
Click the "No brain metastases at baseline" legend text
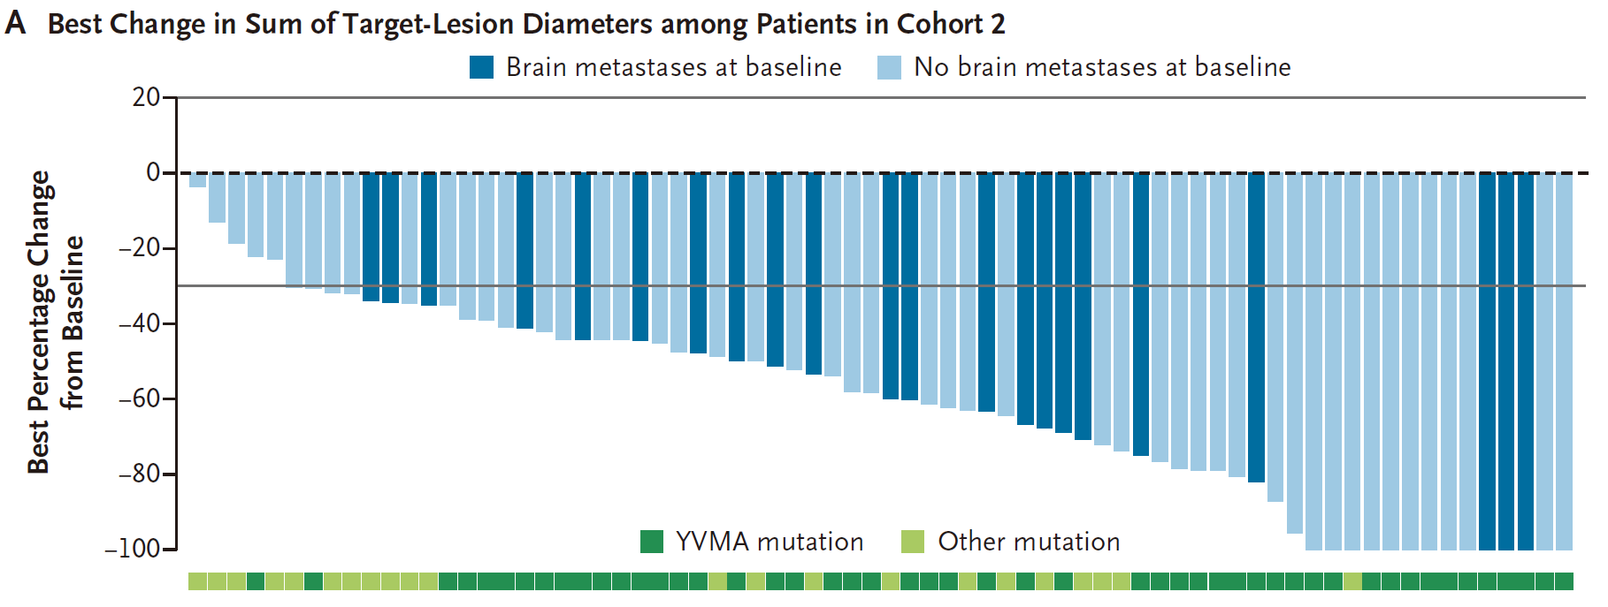(1102, 67)
